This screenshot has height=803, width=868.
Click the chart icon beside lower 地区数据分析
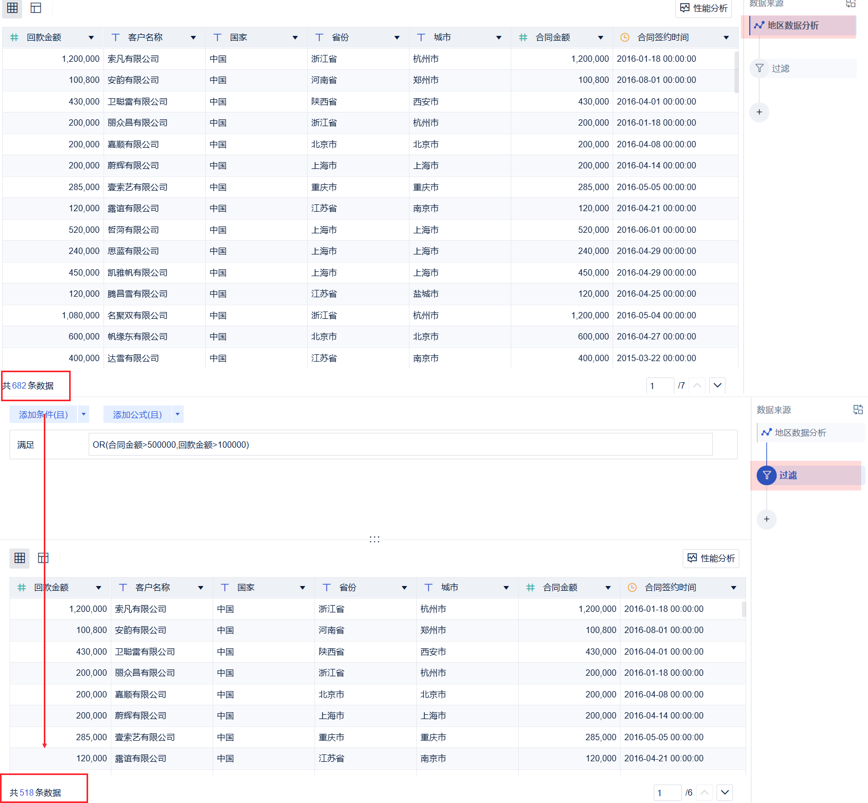(x=767, y=432)
